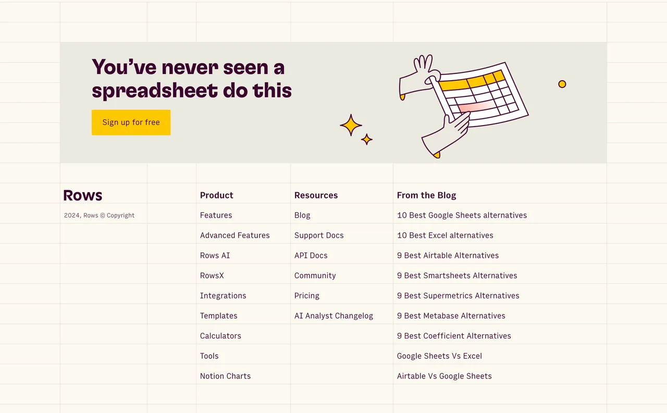Click the Rows logo in footer
The width and height of the screenshot is (667, 413).
82,195
